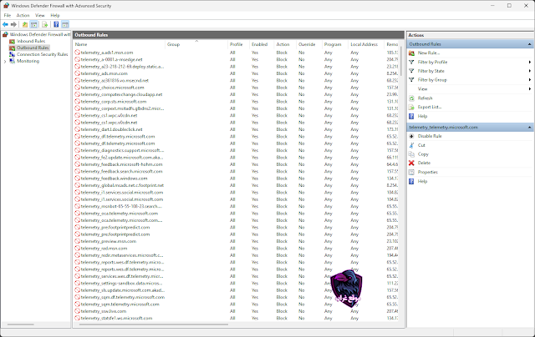Collapse the Outbound Rules actions section
Viewport: 535px width, 337px height.
pyautogui.click(x=529, y=44)
